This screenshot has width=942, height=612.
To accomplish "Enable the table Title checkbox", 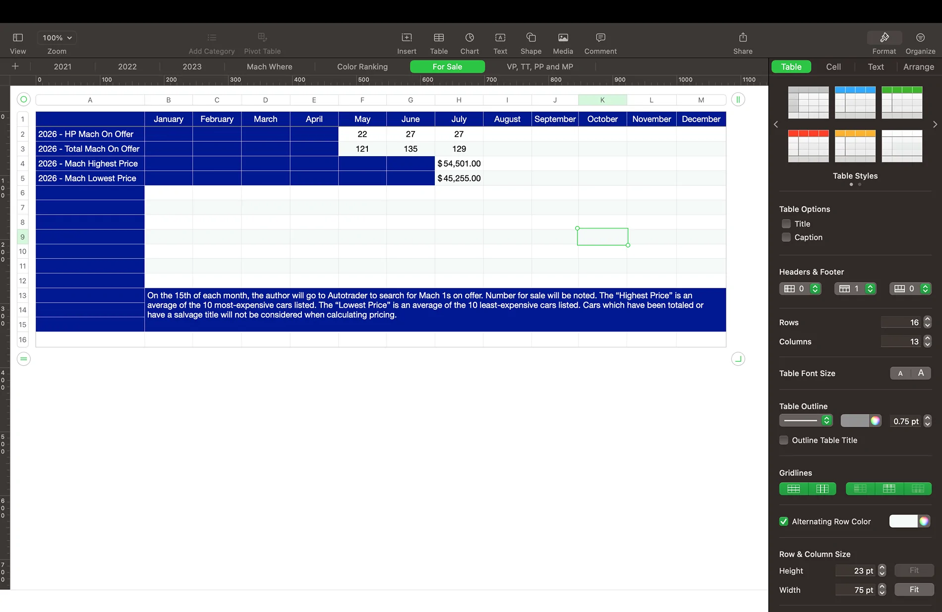I will (x=786, y=224).
